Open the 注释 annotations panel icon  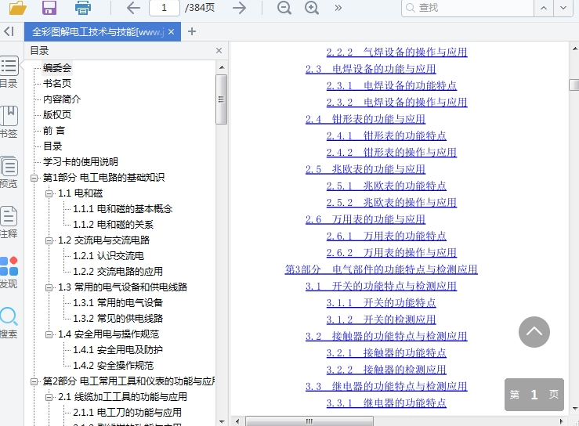(x=9, y=222)
